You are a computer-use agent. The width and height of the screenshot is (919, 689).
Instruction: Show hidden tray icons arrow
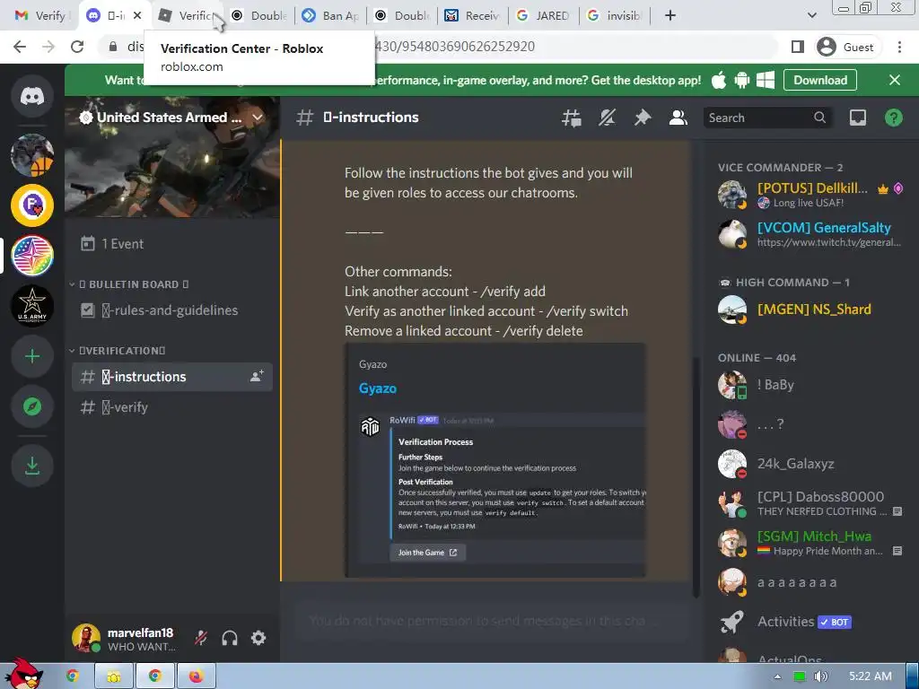(x=778, y=676)
